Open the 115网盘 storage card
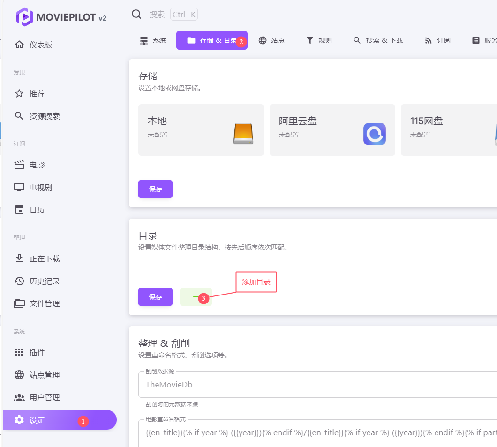Viewport: 497px width, 447px height. (x=449, y=130)
